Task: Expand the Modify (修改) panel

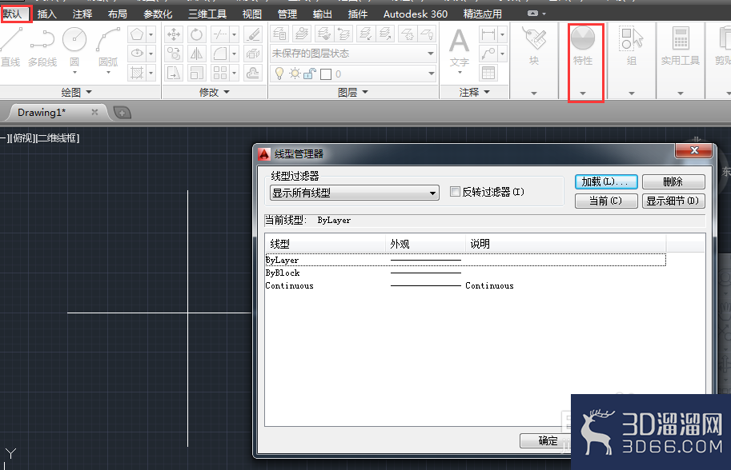Action: (x=215, y=92)
